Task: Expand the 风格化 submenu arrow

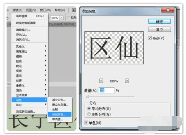Action: tap(46, 46)
